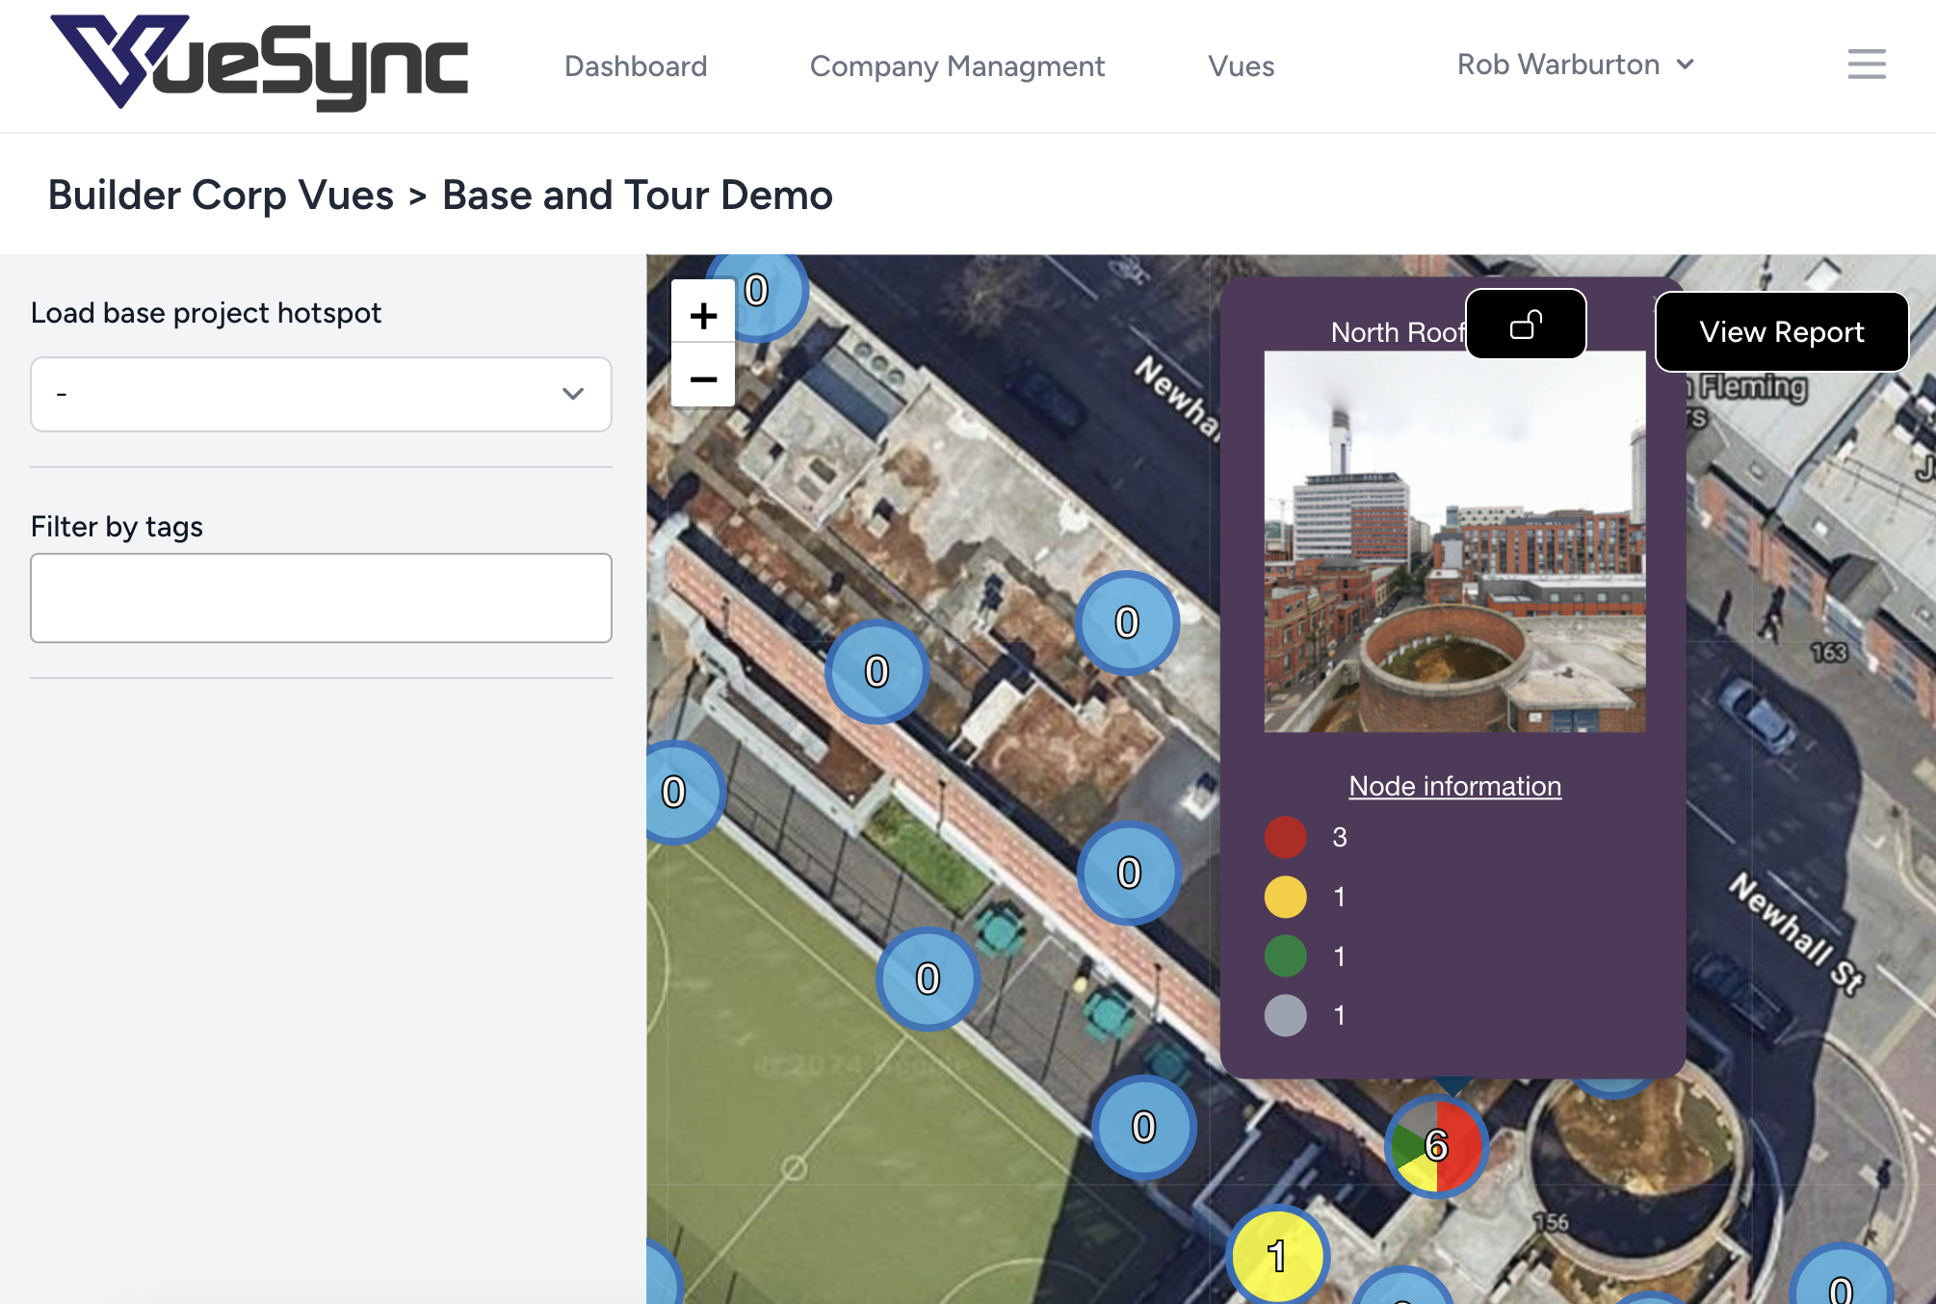The image size is (1936, 1304).
Task: Click the North Roof panorama thumbnail
Action: (x=1454, y=541)
